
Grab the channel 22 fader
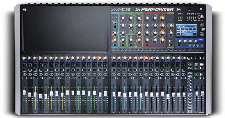[141, 95]
